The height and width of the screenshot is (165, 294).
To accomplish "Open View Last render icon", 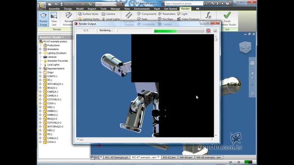I will (x=54, y=19).
